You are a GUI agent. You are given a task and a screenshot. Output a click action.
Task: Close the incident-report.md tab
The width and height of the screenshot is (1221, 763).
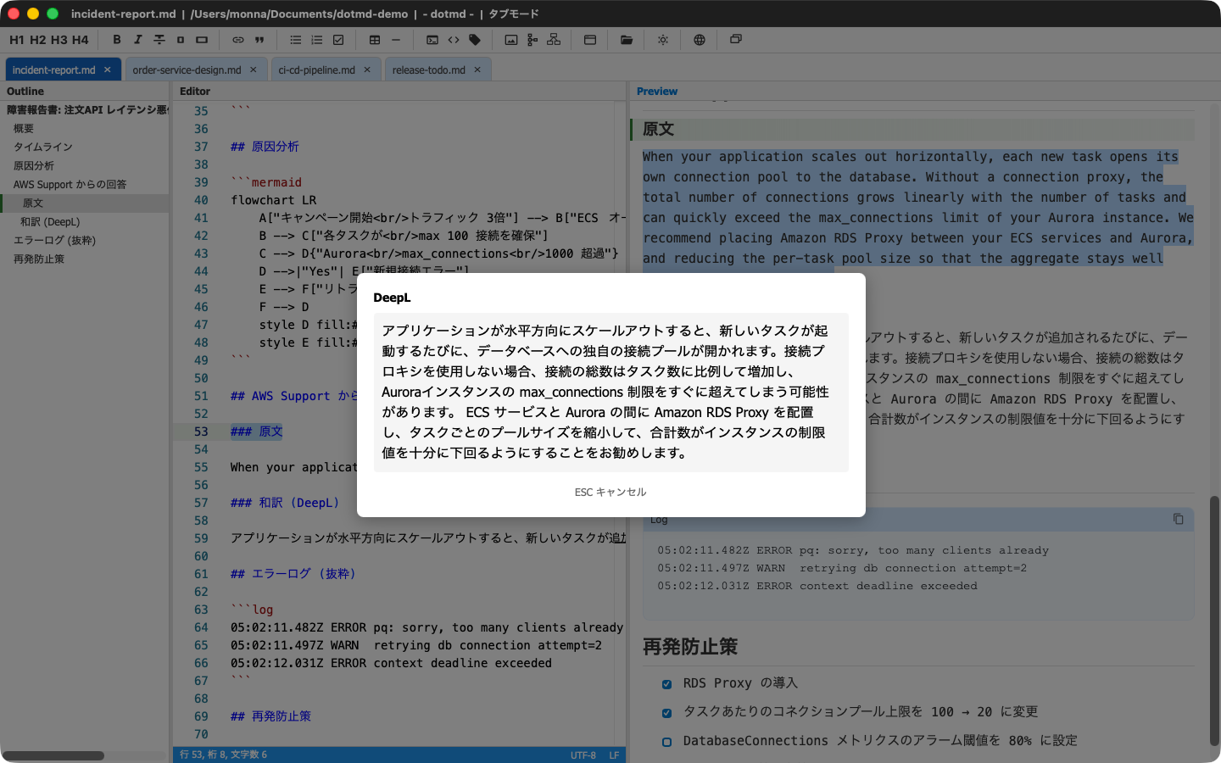pyautogui.click(x=108, y=70)
